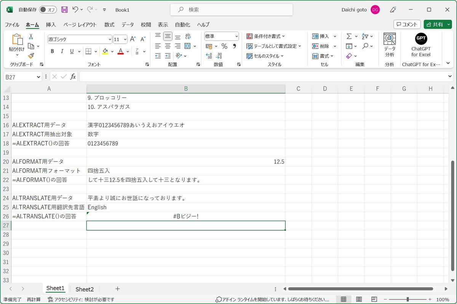Screen dimensions: 457x304
Task: Click the Insert Function fx icon
Action: pos(73,77)
